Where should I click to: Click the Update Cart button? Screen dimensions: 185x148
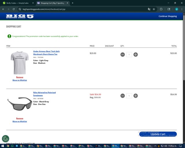pos(158,134)
